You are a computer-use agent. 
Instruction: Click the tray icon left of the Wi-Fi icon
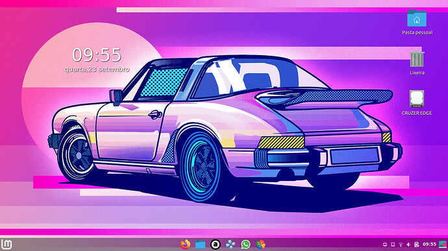(x=393, y=245)
